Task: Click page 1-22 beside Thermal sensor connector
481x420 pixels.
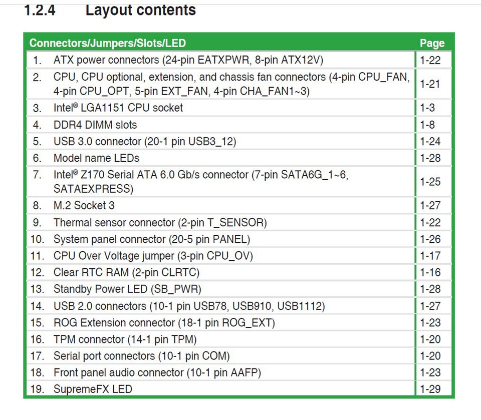Action: (x=430, y=222)
